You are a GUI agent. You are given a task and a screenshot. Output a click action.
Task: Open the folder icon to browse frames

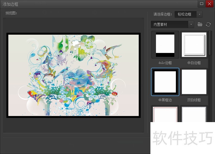click(200, 24)
